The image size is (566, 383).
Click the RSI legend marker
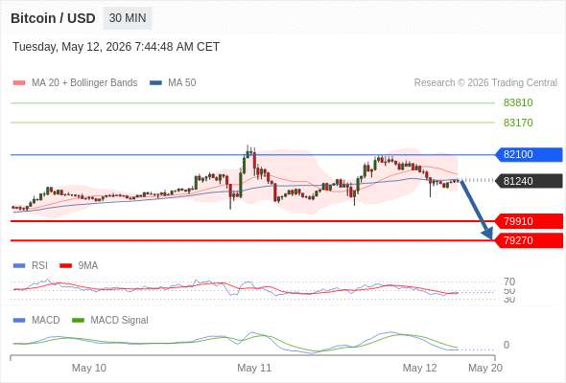tap(19, 266)
